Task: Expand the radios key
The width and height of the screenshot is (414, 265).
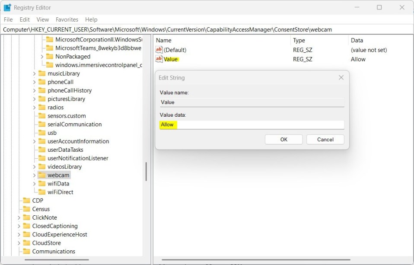Action: coord(34,108)
